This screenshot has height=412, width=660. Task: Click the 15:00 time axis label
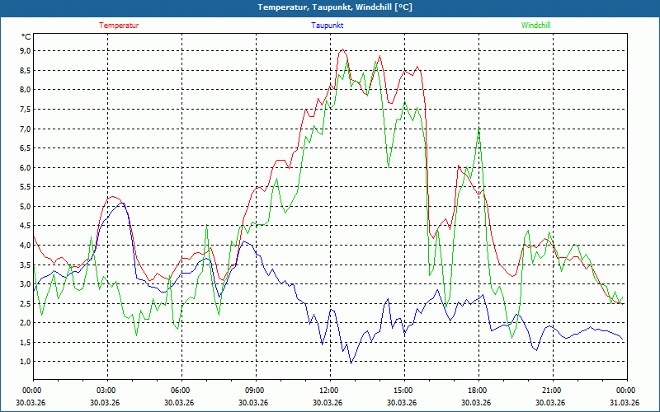click(x=403, y=391)
